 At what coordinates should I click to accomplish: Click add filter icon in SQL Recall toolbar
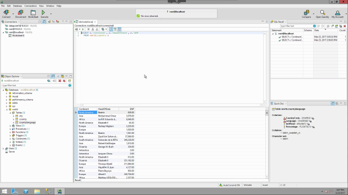[x=332, y=26]
